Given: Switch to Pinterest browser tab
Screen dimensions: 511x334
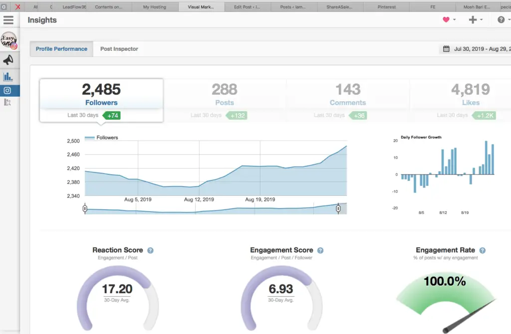Looking at the screenshot, I should [x=387, y=7].
